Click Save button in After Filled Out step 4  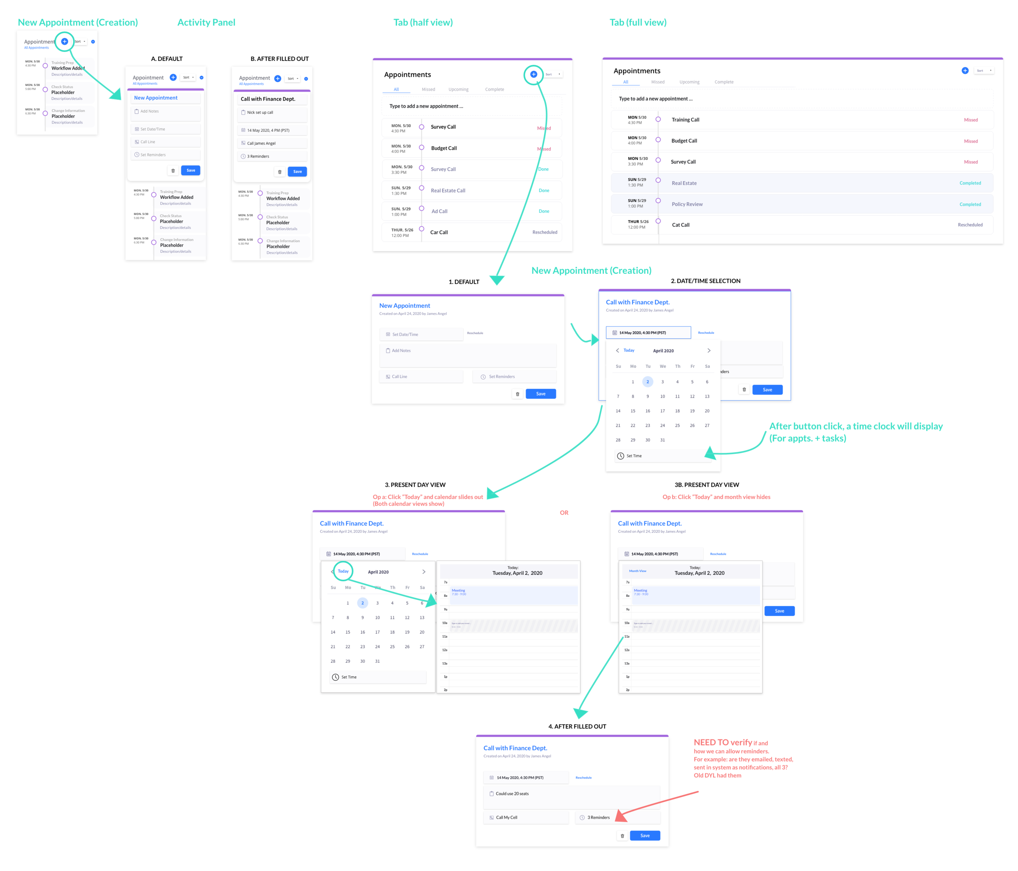pos(645,835)
